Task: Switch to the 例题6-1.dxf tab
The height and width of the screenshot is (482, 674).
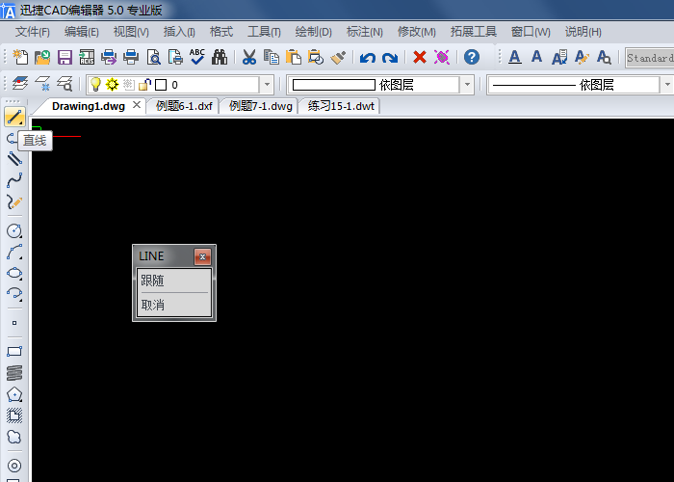Action: point(184,106)
